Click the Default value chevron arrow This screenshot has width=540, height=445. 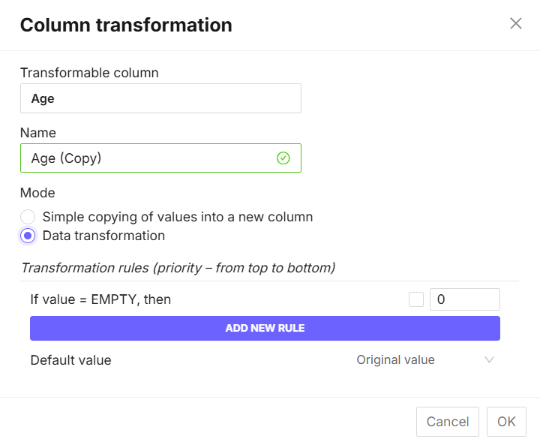coord(489,360)
